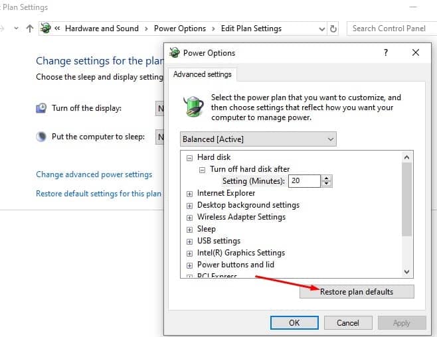
Task: Expand Intel(R) Graphics Settings node
Action: click(x=189, y=254)
